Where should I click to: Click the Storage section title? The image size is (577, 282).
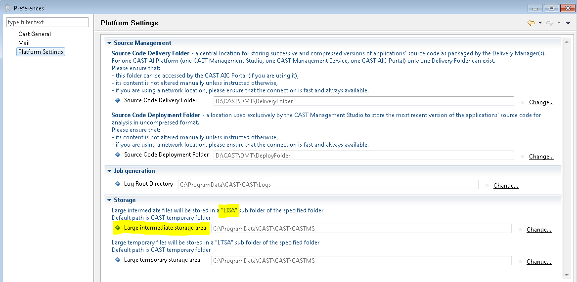[x=125, y=201]
